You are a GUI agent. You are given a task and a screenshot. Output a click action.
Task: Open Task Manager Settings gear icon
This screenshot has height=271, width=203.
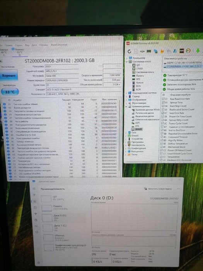pos(39,262)
